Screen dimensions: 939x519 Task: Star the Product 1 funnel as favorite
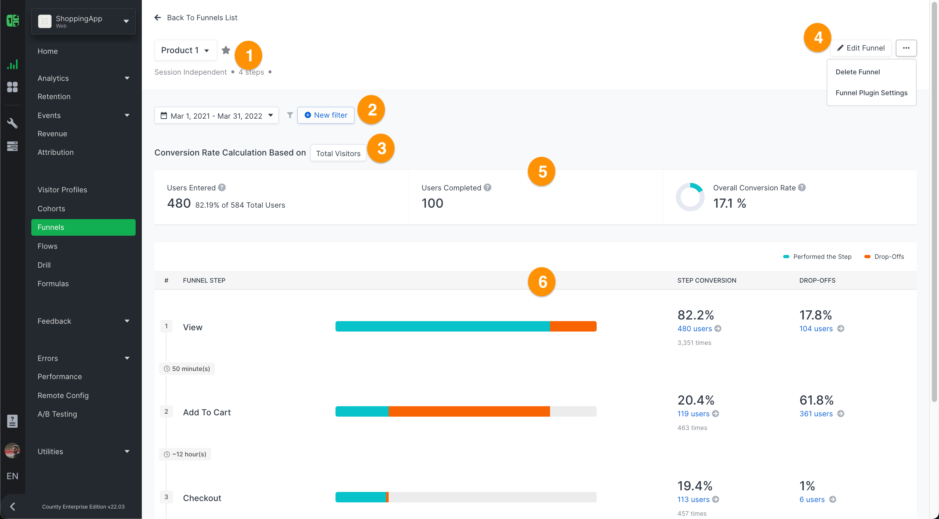tap(226, 50)
